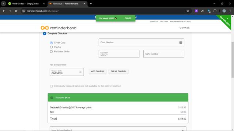Switch to Verify Codes — SimplyCodes tab
The width and height of the screenshot is (234, 131).
pyautogui.click(x=25, y=4)
